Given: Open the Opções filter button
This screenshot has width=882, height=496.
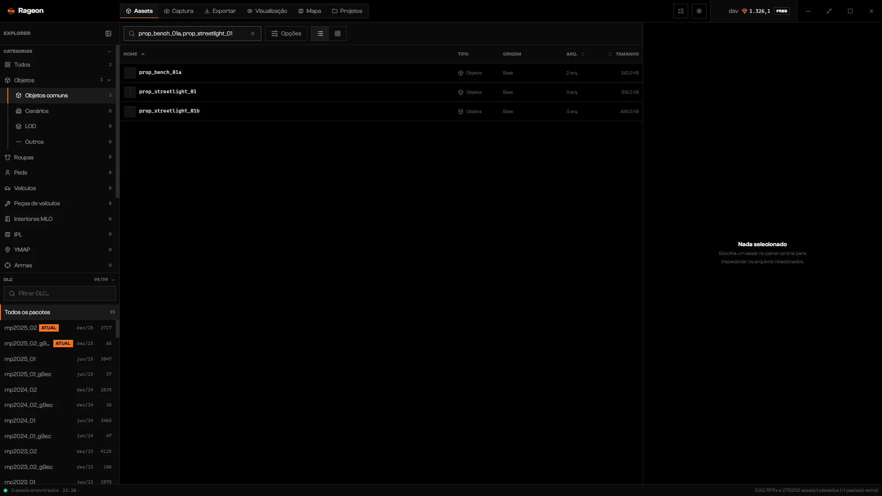Looking at the screenshot, I should [x=286, y=34].
